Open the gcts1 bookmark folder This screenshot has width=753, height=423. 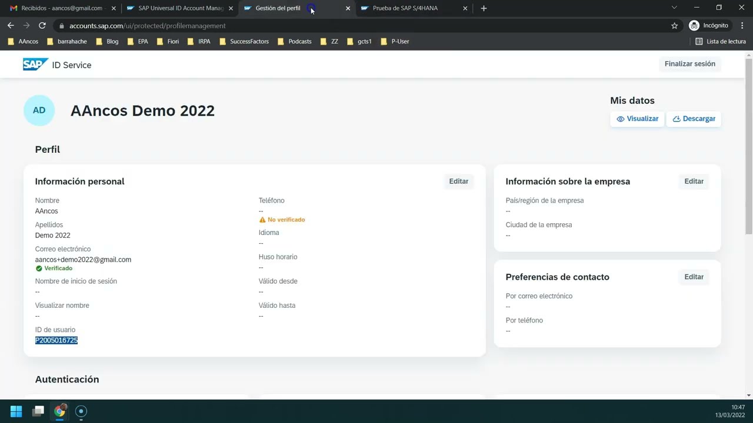point(359,42)
